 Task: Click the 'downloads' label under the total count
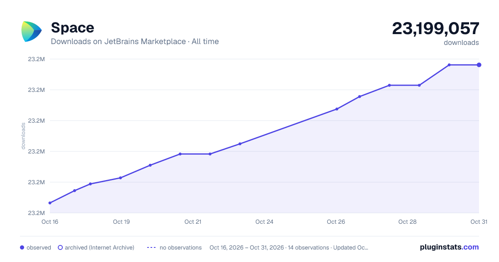pos(461,42)
